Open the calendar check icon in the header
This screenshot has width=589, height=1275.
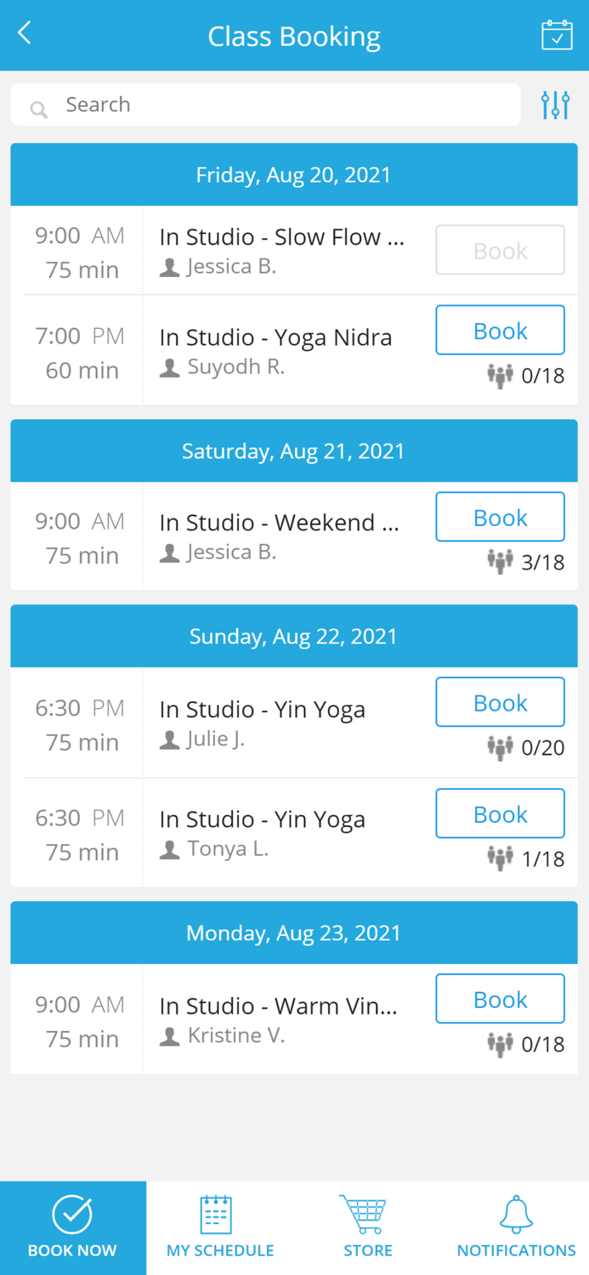557,35
